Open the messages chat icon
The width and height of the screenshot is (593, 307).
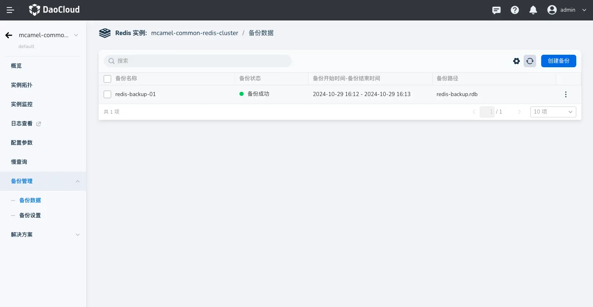[x=496, y=10]
